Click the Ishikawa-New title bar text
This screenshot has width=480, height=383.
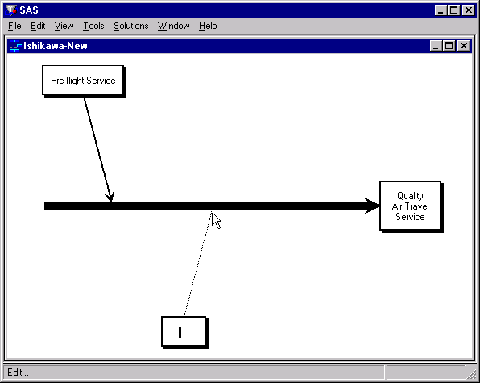pos(56,46)
